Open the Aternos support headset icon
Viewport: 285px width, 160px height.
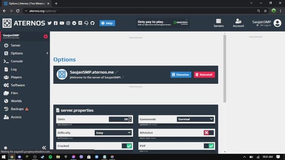(x=86, y=23)
